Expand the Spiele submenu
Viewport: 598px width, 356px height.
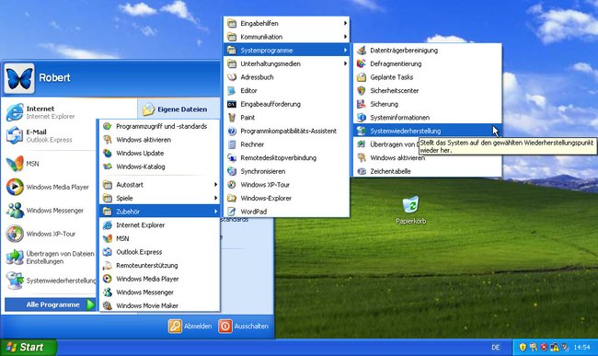pyautogui.click(x=159, y=198)
